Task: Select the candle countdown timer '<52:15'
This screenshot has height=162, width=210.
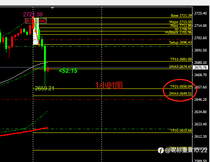Action: click(x=68, y=71)
